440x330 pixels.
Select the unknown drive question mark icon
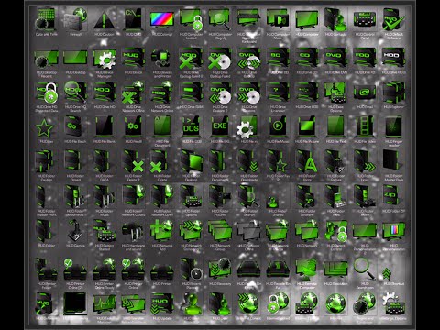[x=278, y=93]
